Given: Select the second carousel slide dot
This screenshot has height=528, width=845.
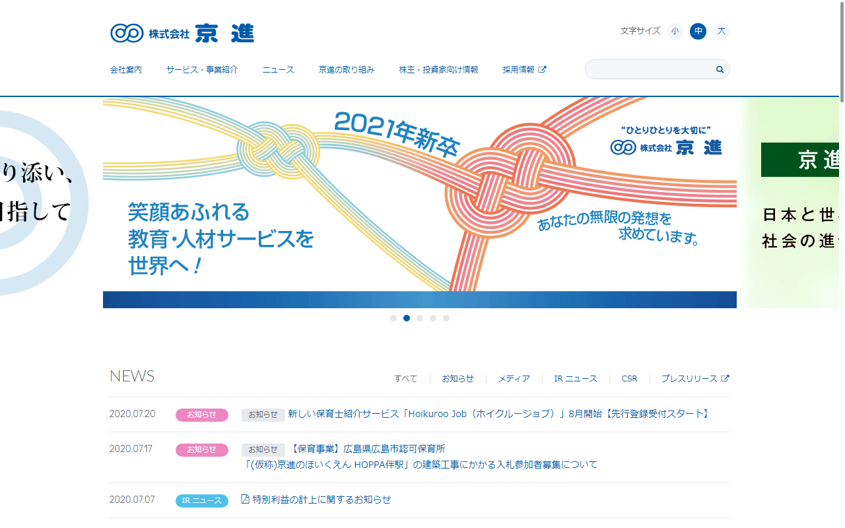Looking at the screenshot, I should coord(407,318).
